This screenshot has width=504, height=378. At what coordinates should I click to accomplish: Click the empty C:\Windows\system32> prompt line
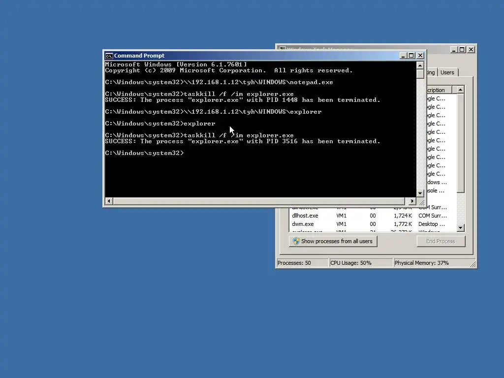coord(144,153)
